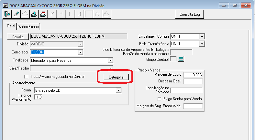255x140 pixels.
Task: Click the disabled next record navigation icon
Action: pos(71,14)
